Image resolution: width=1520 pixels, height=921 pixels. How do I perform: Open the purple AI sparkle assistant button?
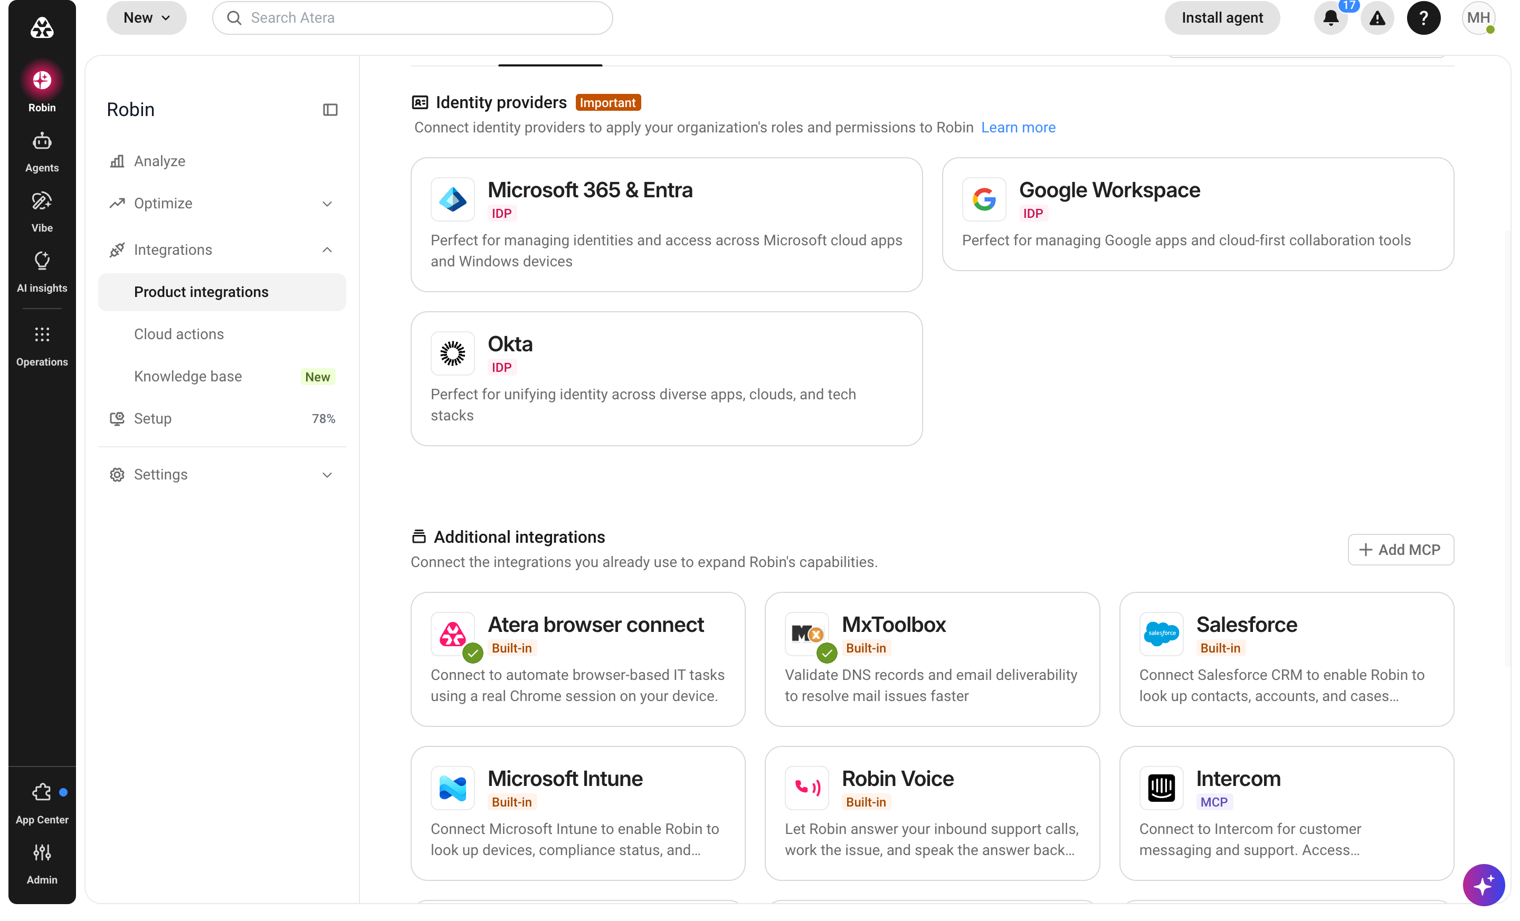coord(1484,885)
